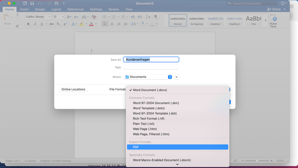Open the Where folder Documents dropdown
Screen dimensions: 298x168
click(x=148, y=77)
